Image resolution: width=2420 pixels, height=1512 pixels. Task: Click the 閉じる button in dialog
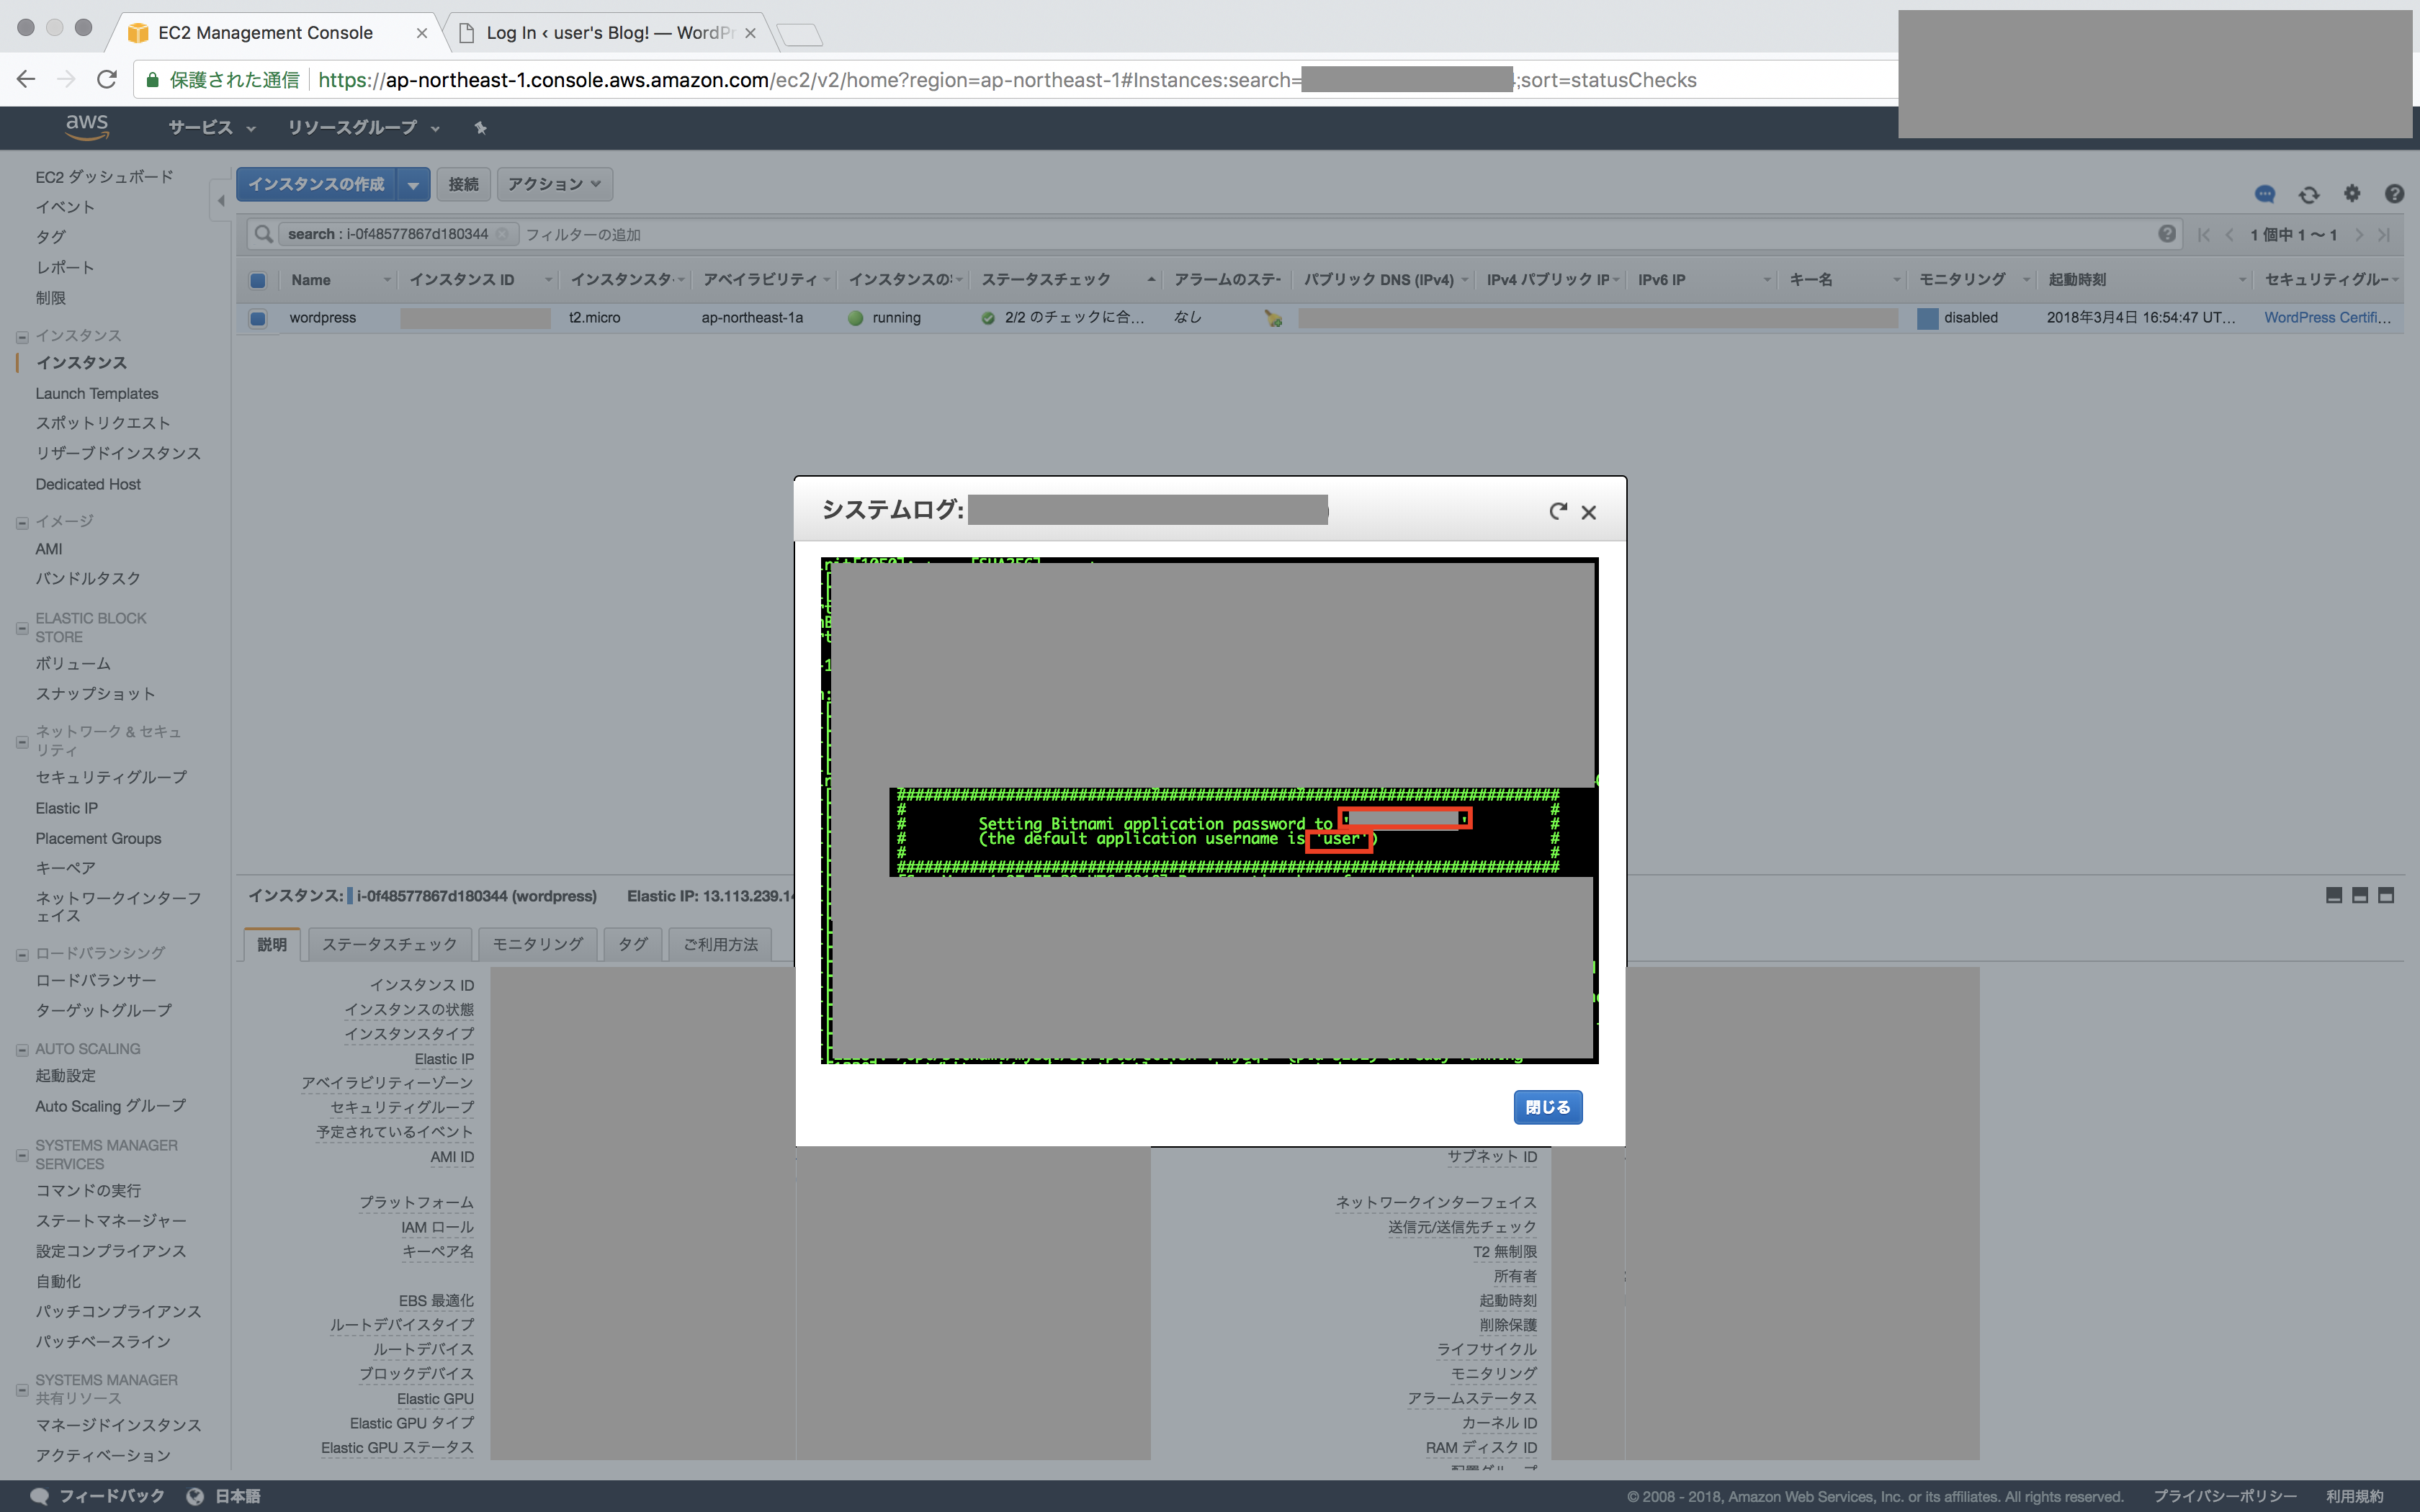click(1548, 1107)
